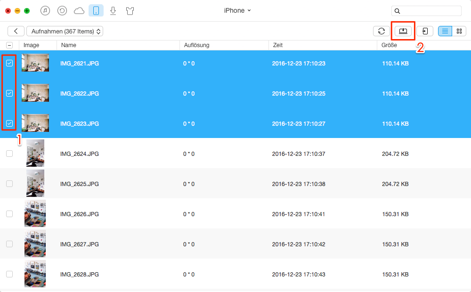Click the time 2016-12-23 17:10:27
This screenshot has height=292, width=471.
point(299,123)
